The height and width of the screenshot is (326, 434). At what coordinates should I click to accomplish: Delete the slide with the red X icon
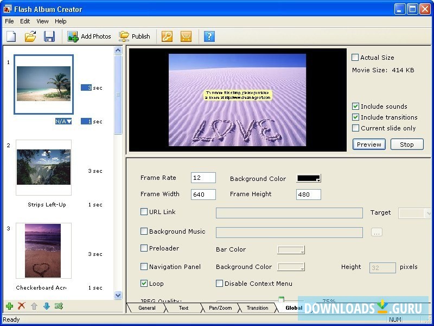(22, 306)
